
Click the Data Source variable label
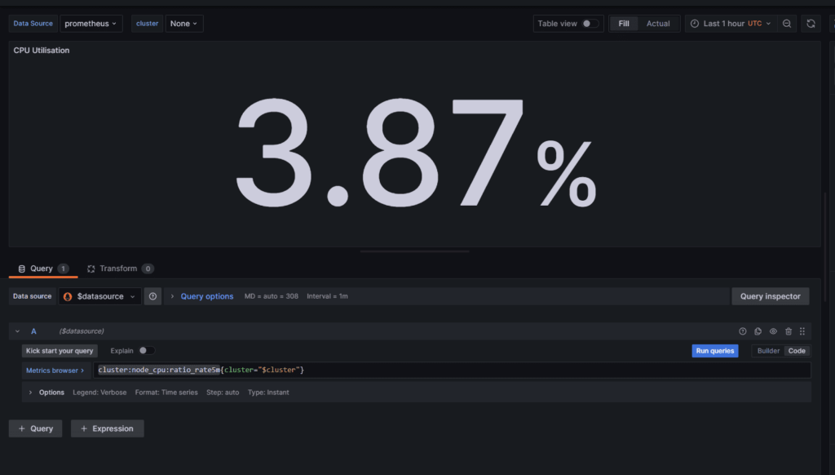point(33,24)
